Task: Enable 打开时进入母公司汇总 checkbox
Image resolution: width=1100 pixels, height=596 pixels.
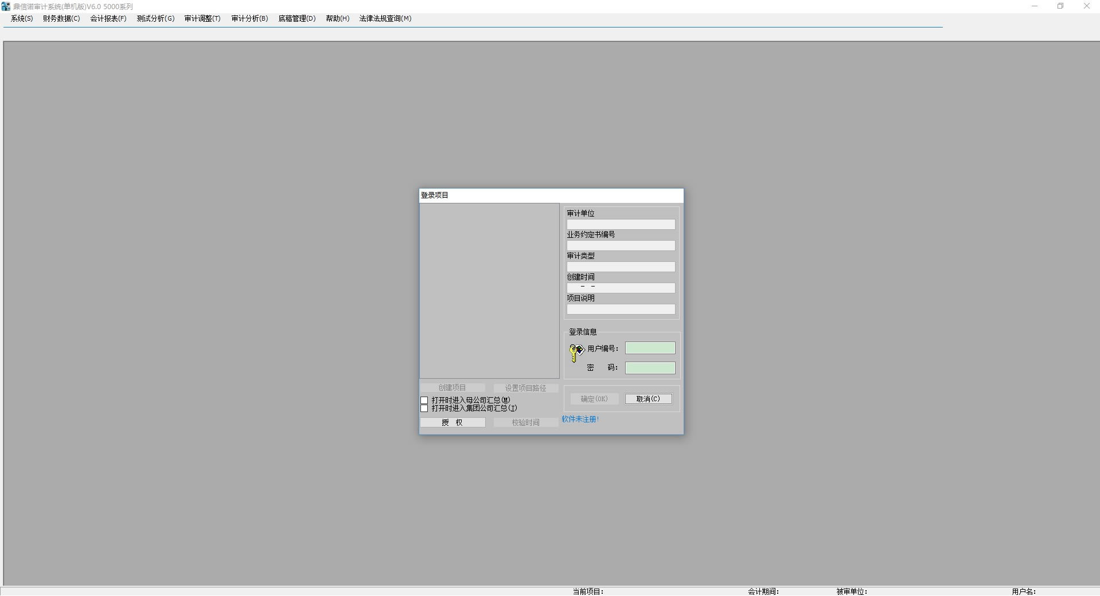Action: click(x=424, y=401)
